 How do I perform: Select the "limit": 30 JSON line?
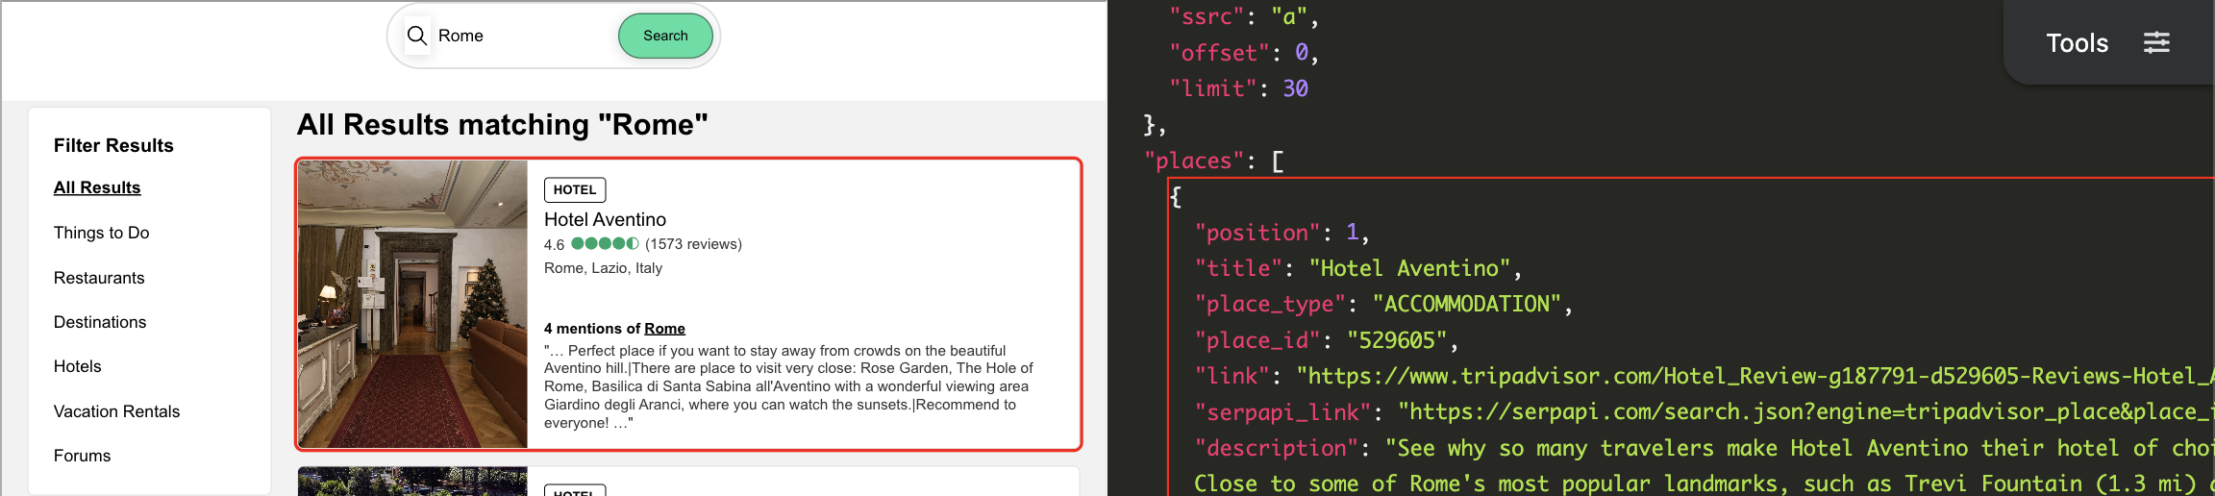pos(1238,88)
